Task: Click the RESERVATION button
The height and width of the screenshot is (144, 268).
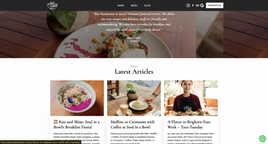Action: (215, 5)
